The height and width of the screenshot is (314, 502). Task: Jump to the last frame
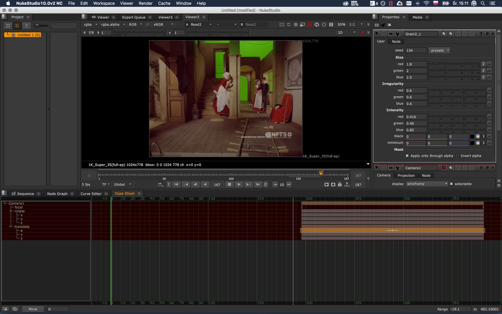point(258,184)
